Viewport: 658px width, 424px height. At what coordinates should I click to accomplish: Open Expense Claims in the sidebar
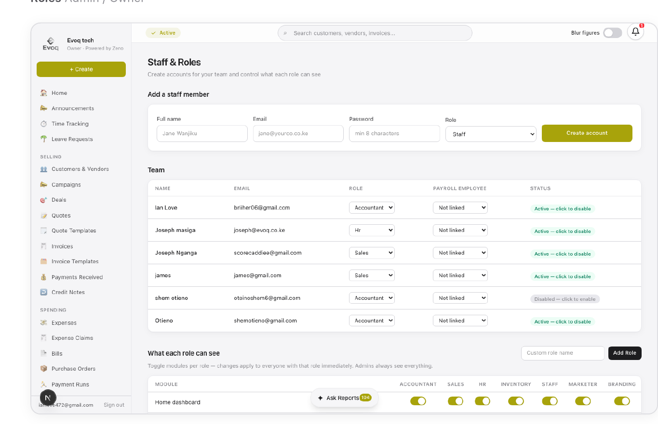coord(72,338)
